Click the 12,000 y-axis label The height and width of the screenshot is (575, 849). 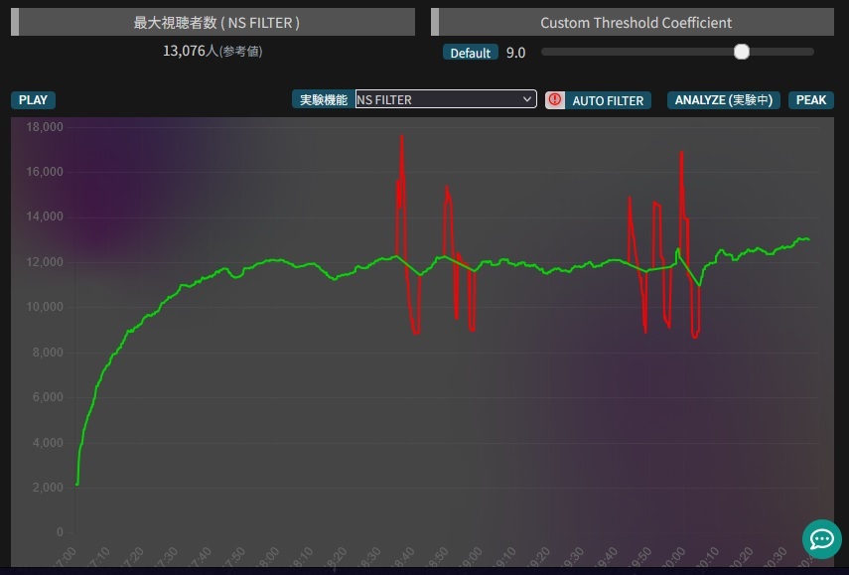pyautogui.click(x=45, y=262)
